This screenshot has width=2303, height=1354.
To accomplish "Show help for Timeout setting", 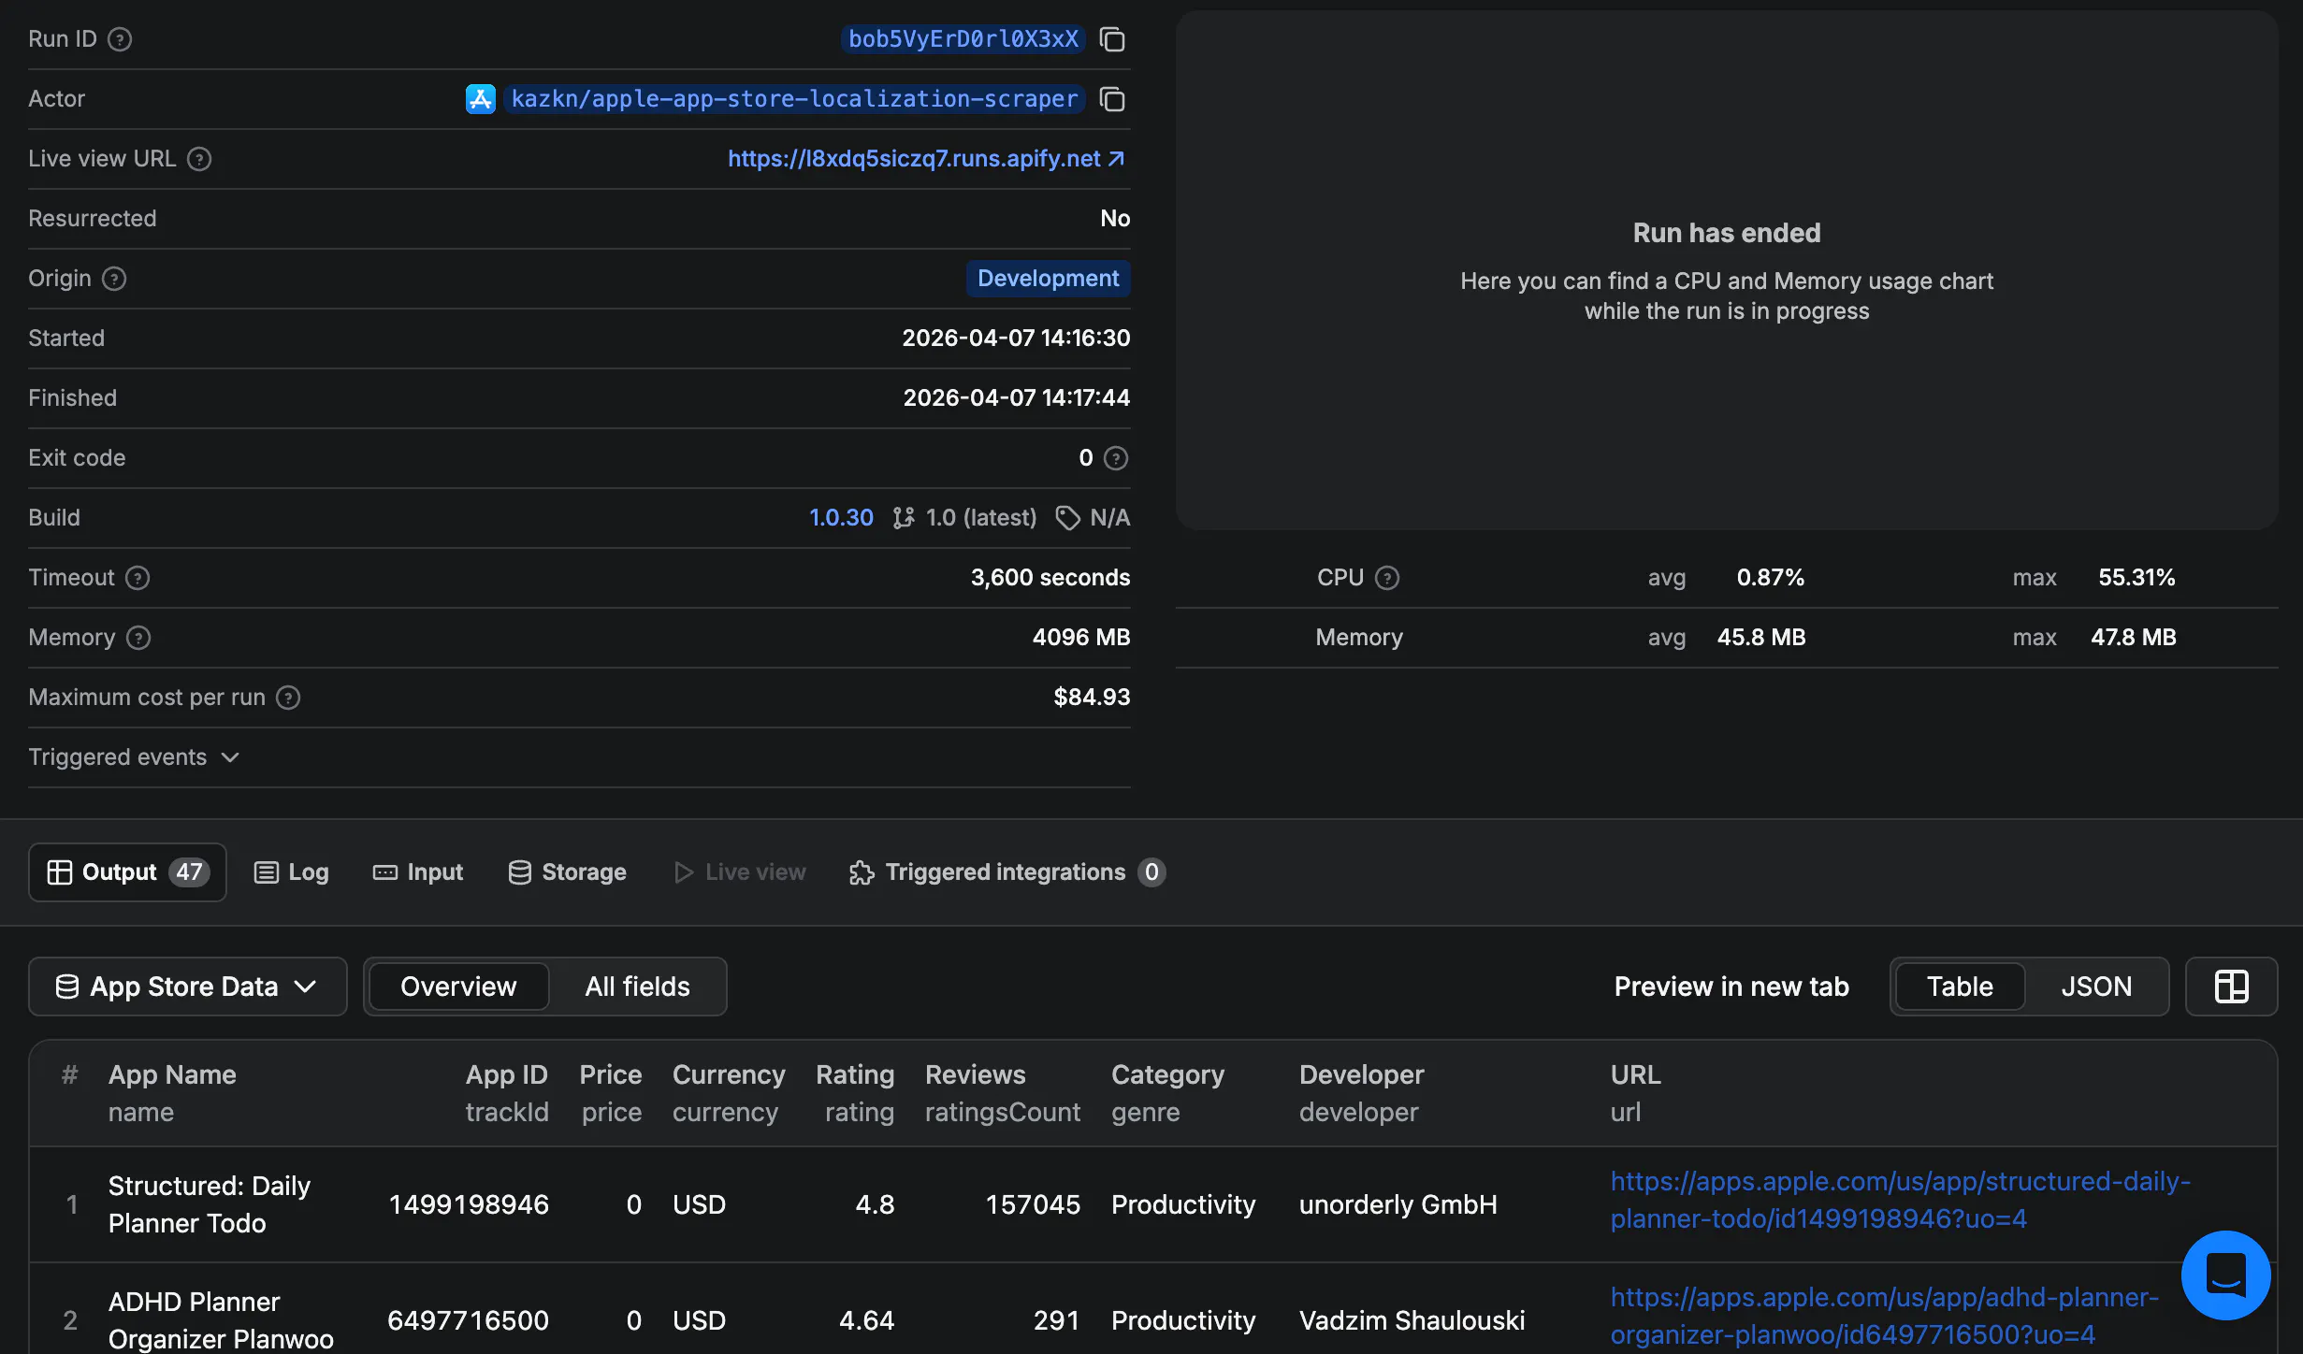I will [x=138, y=578].
